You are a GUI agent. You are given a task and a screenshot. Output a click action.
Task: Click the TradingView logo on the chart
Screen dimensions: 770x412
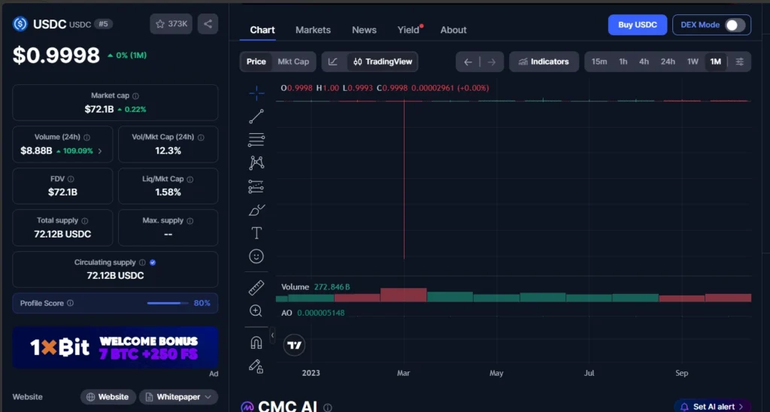pos(294,345)
